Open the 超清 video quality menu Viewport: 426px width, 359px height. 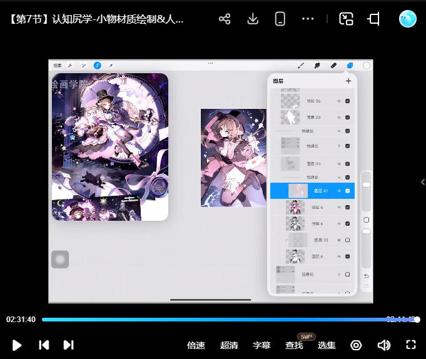[x=229, y=345]
